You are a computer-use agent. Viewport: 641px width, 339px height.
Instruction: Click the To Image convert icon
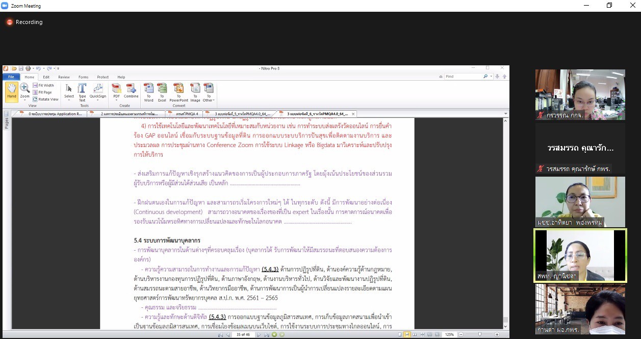point(195,92)
